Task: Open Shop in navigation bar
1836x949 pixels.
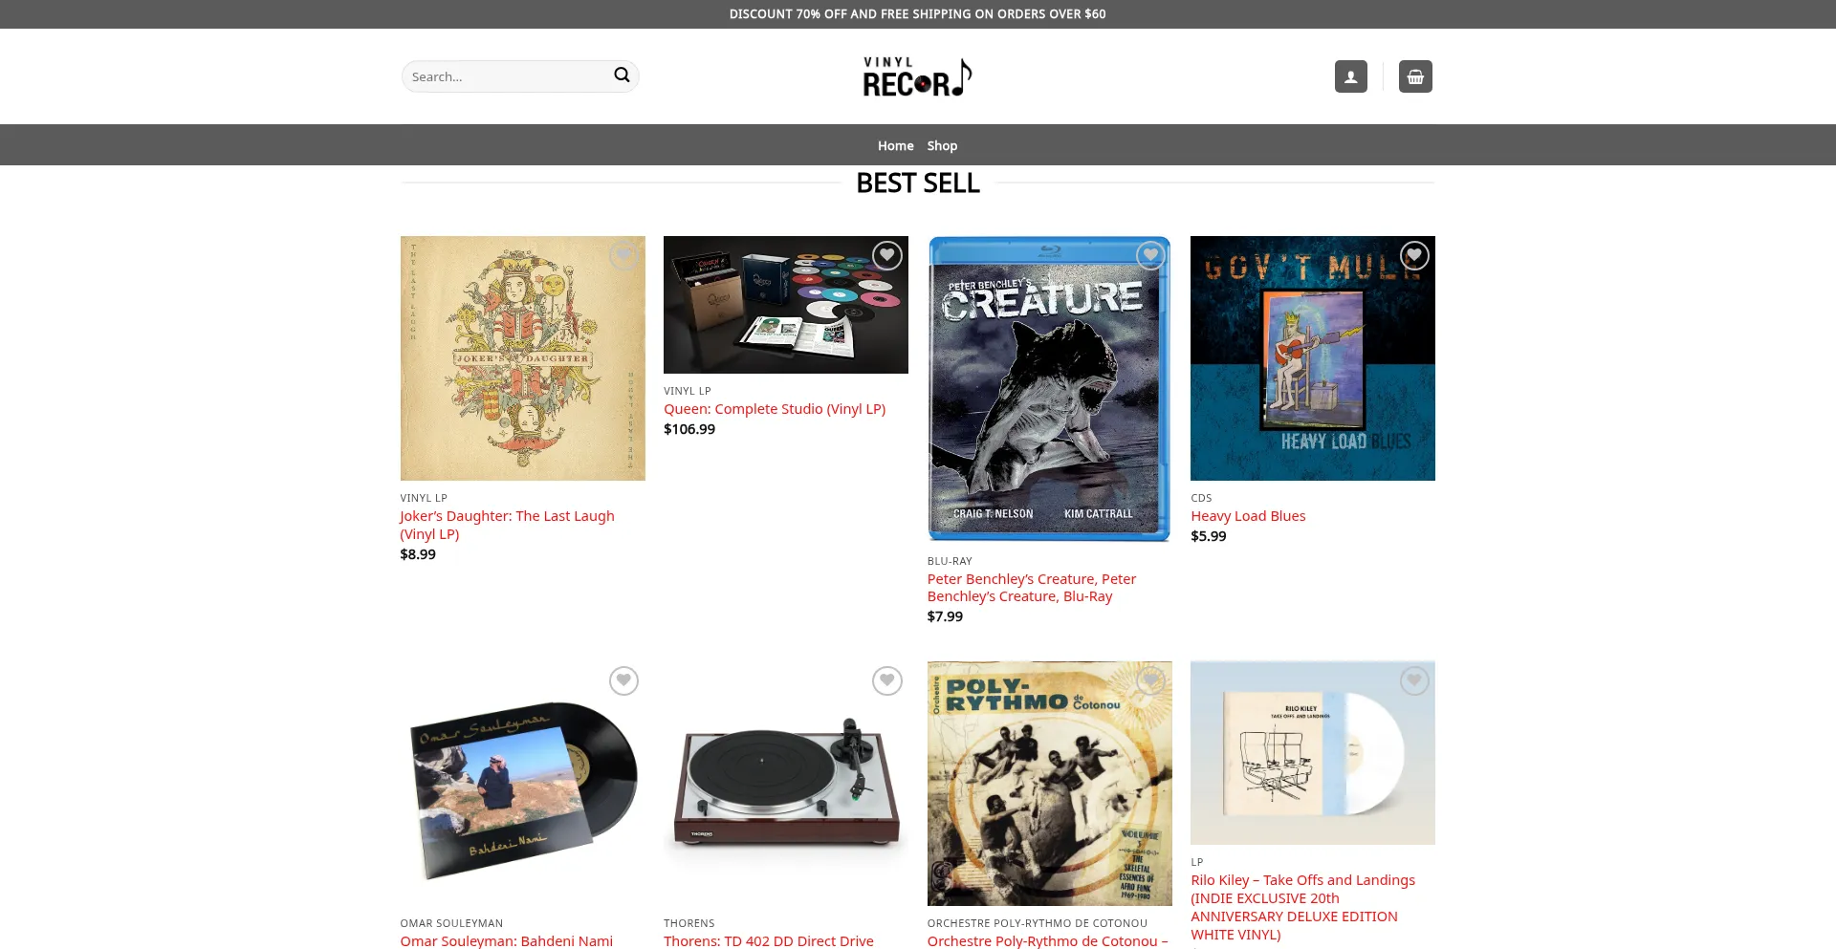Action: [942, 145]
